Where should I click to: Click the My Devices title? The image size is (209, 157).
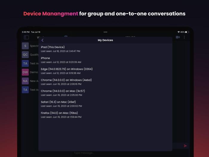[105, 40]
